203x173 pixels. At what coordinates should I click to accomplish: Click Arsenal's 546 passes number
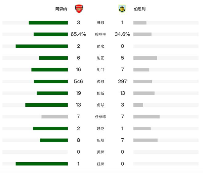(x=78, y=82)
